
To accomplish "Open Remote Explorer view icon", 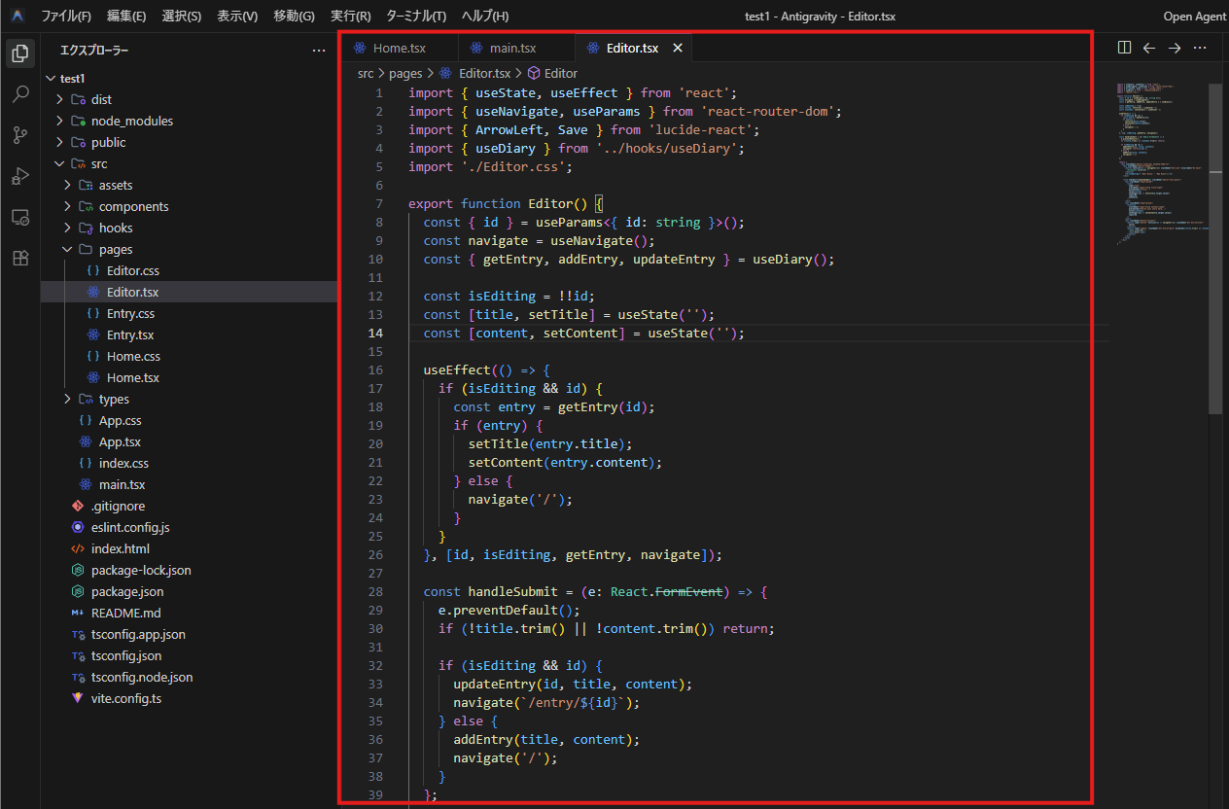I will (x=19, y=217).
